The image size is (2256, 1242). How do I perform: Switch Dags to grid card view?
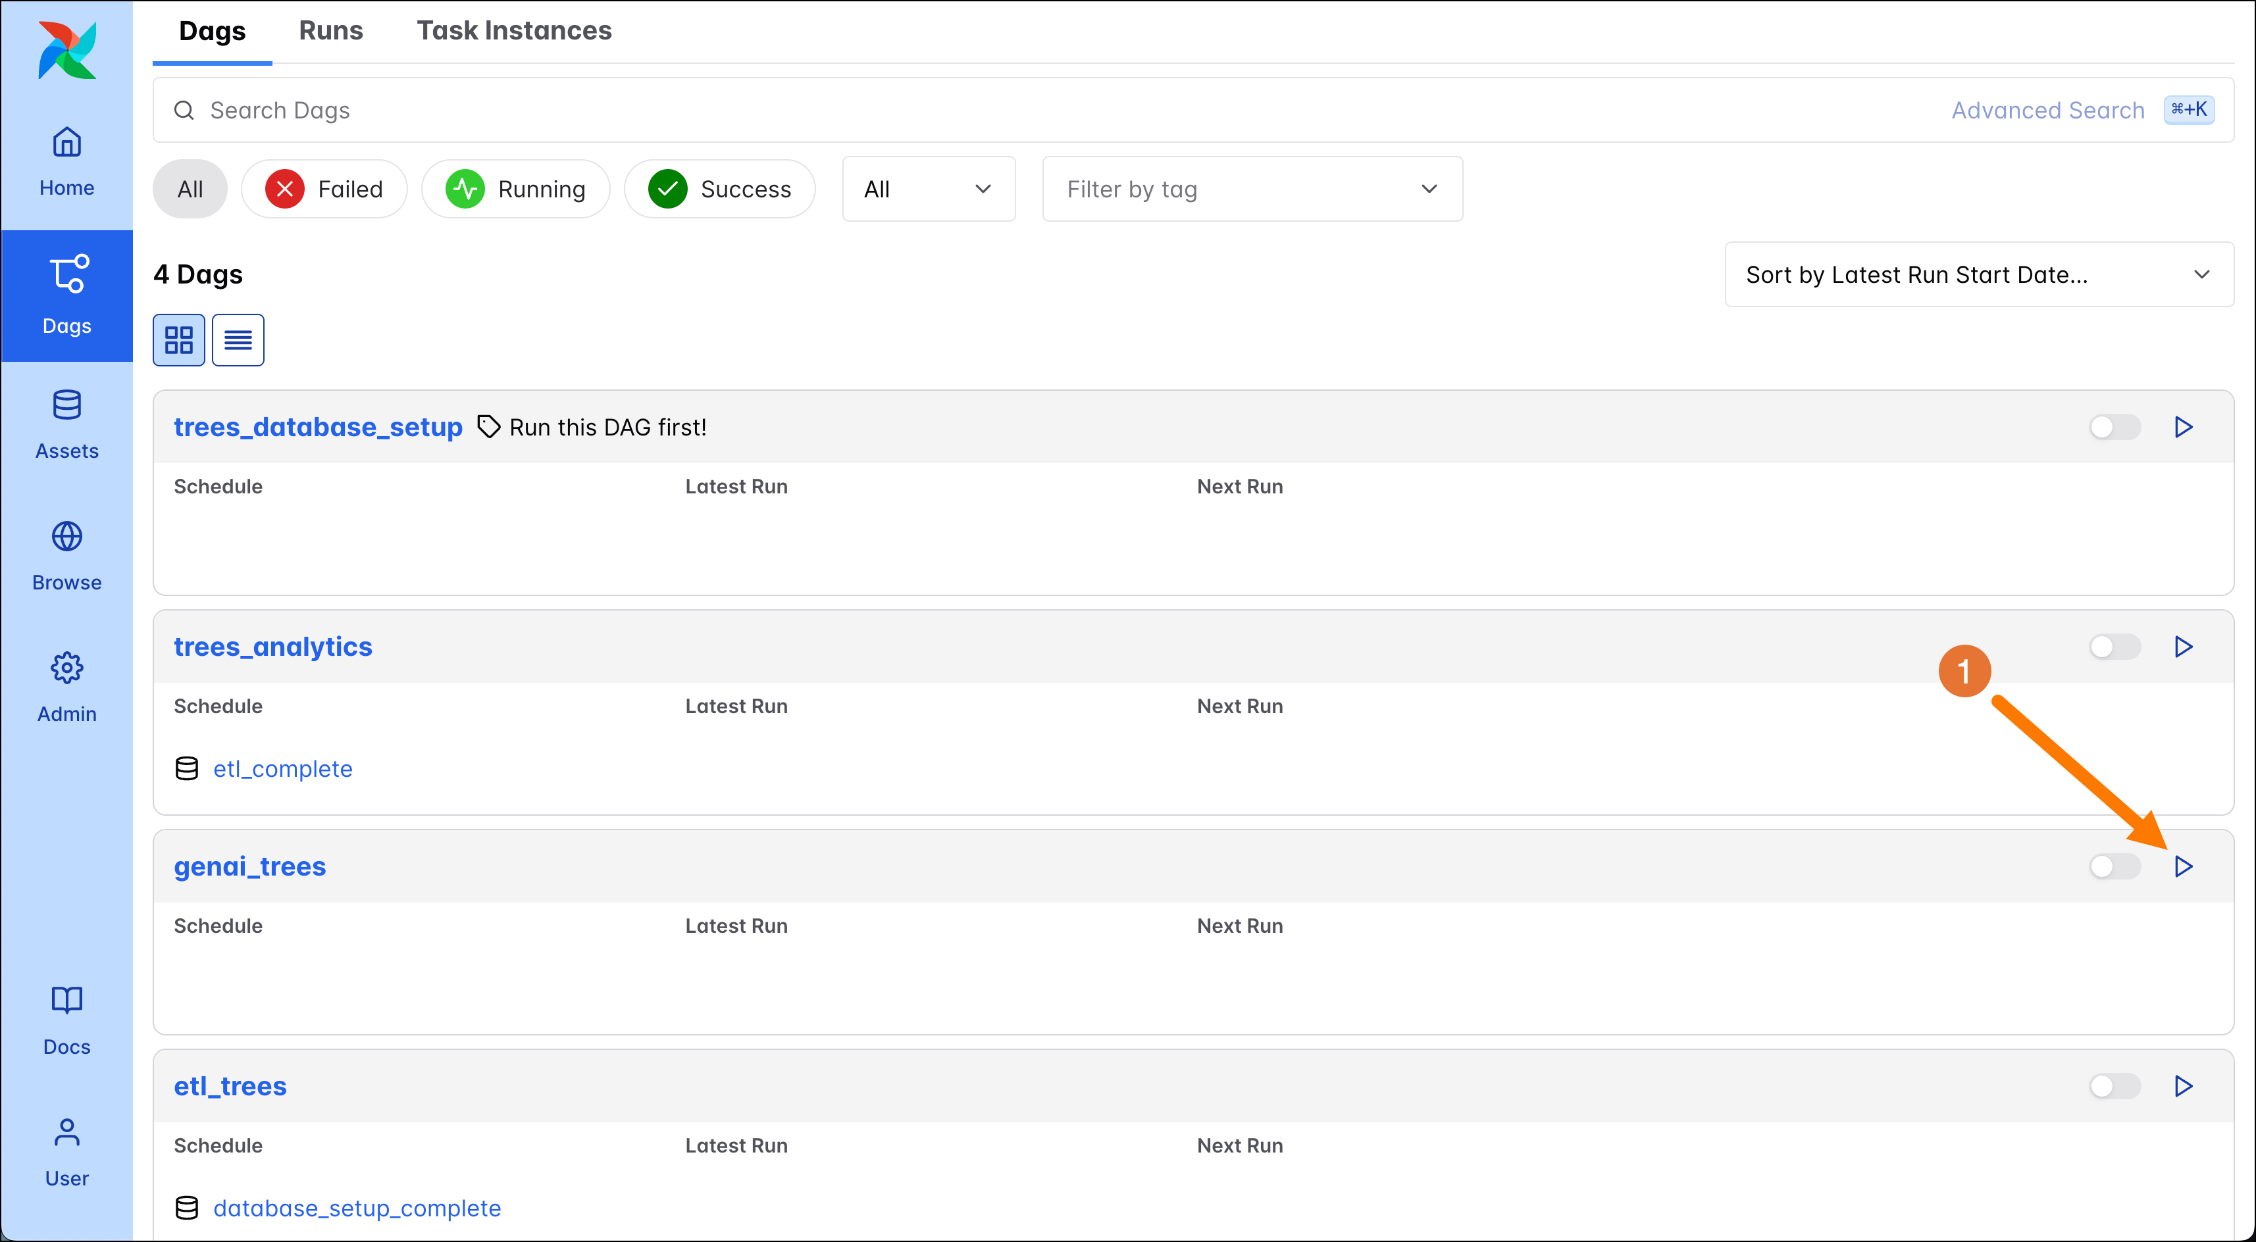coord(178,339)
